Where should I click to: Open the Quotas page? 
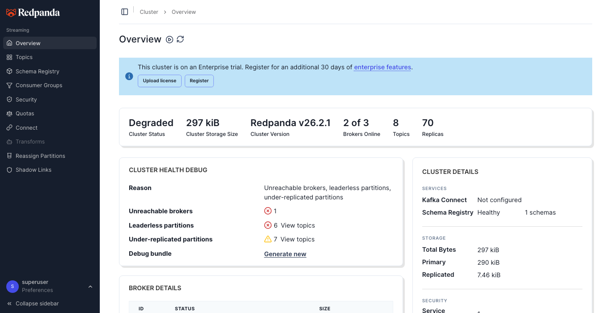coord(50,114)
